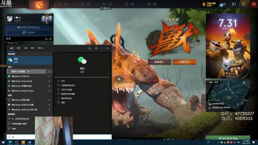Switch to the 文档 search tab
This screenshot has width=258, height=145.
tap(25, 48)
